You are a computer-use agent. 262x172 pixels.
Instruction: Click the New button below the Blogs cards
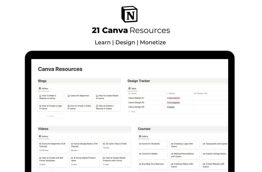point(51,116)
